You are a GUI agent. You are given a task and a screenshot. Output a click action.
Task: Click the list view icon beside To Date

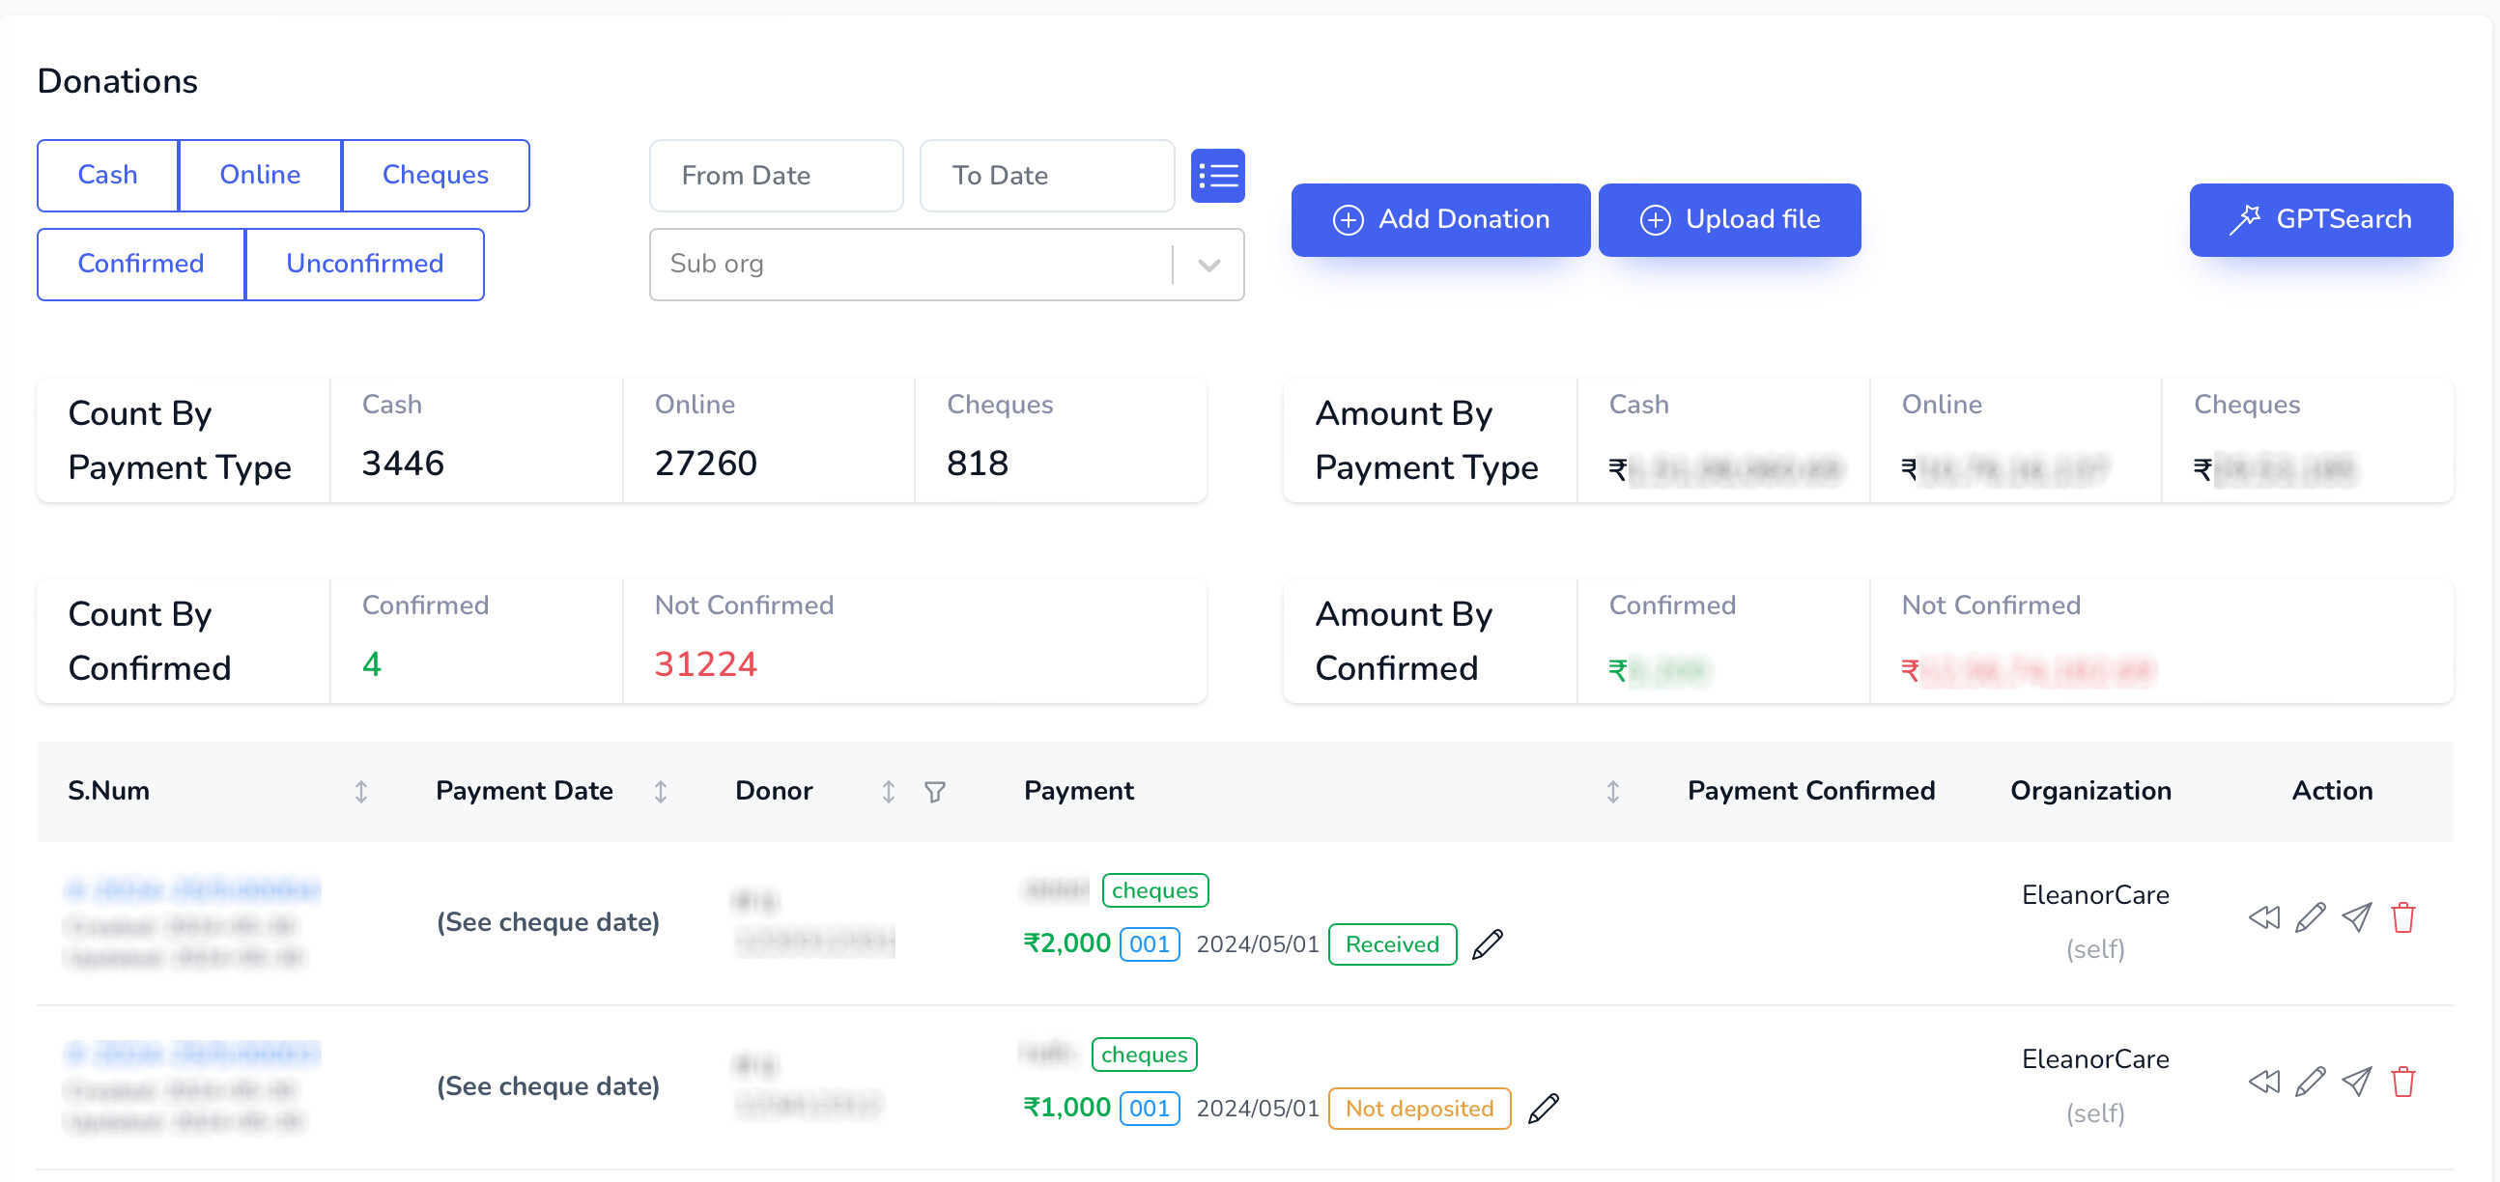(1217, 176)
